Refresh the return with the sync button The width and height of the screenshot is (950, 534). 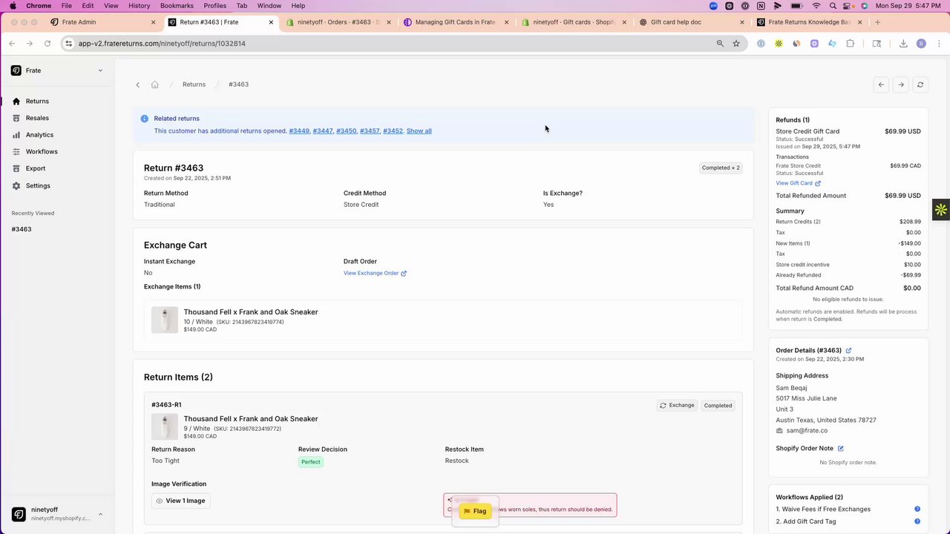[x=920, y=85]
